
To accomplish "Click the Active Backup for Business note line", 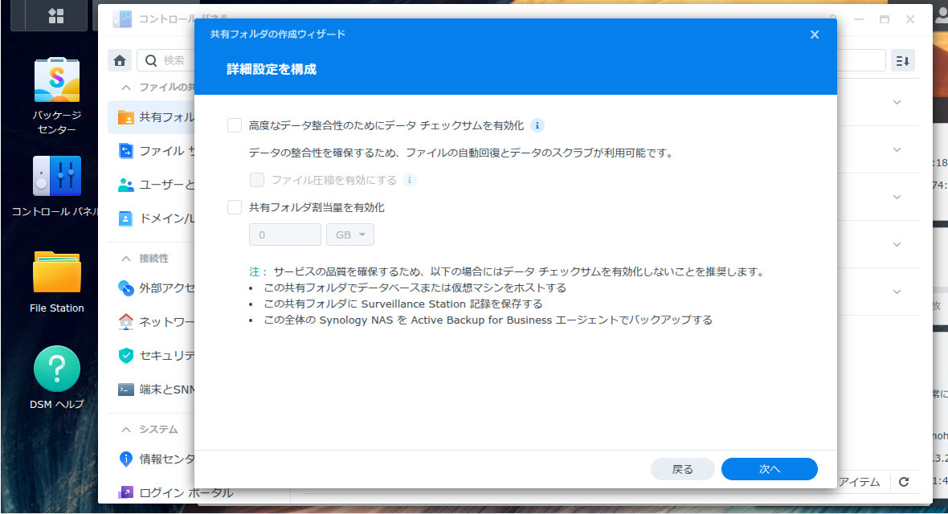I will [x=488, y=320].
